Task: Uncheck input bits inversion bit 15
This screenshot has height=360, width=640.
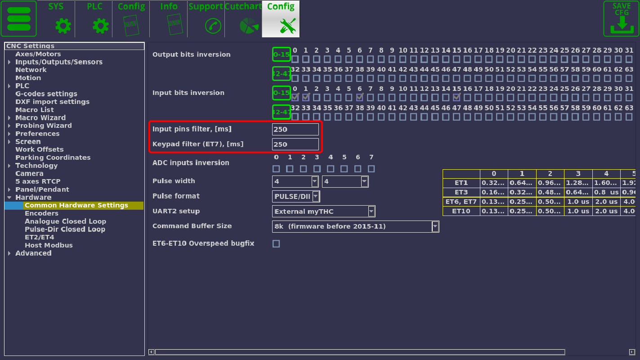Action: (x=457, y=97)
